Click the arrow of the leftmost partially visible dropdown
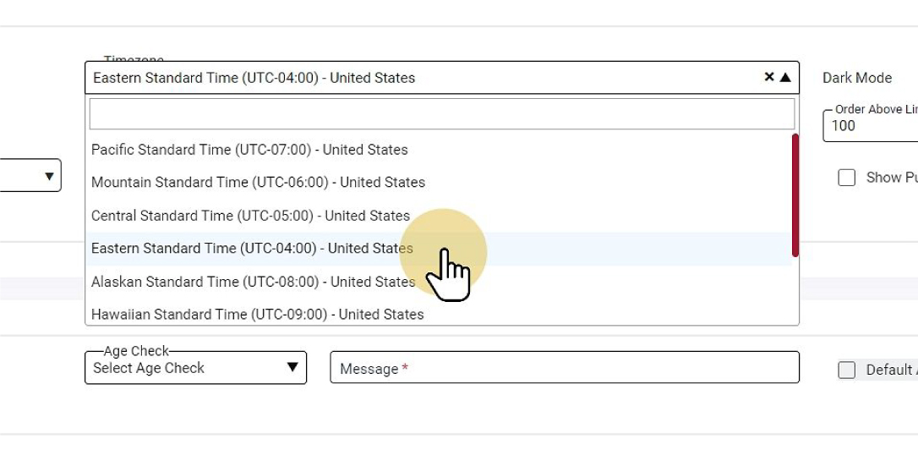 point(49,176)
